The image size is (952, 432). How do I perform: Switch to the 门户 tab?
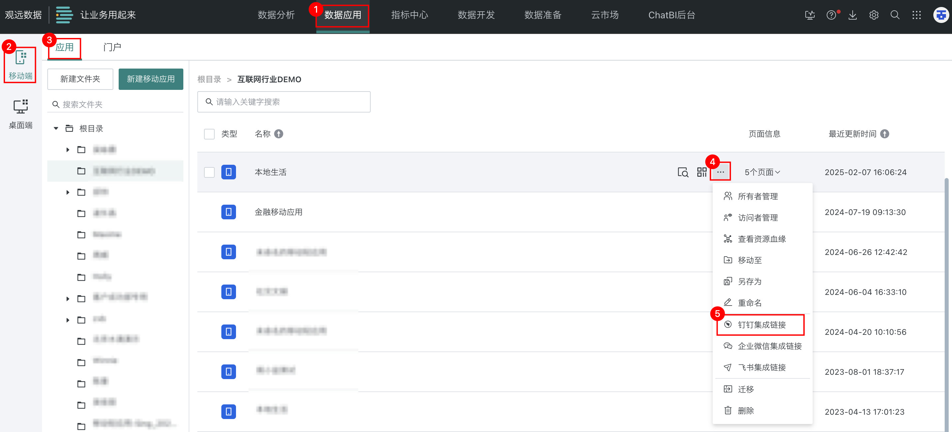click(x=112, y=47)
